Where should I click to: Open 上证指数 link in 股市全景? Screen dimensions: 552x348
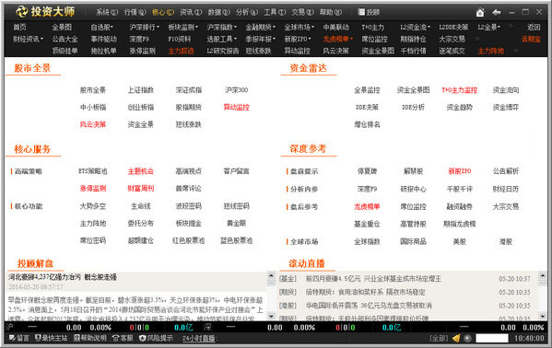pos(140,90)
